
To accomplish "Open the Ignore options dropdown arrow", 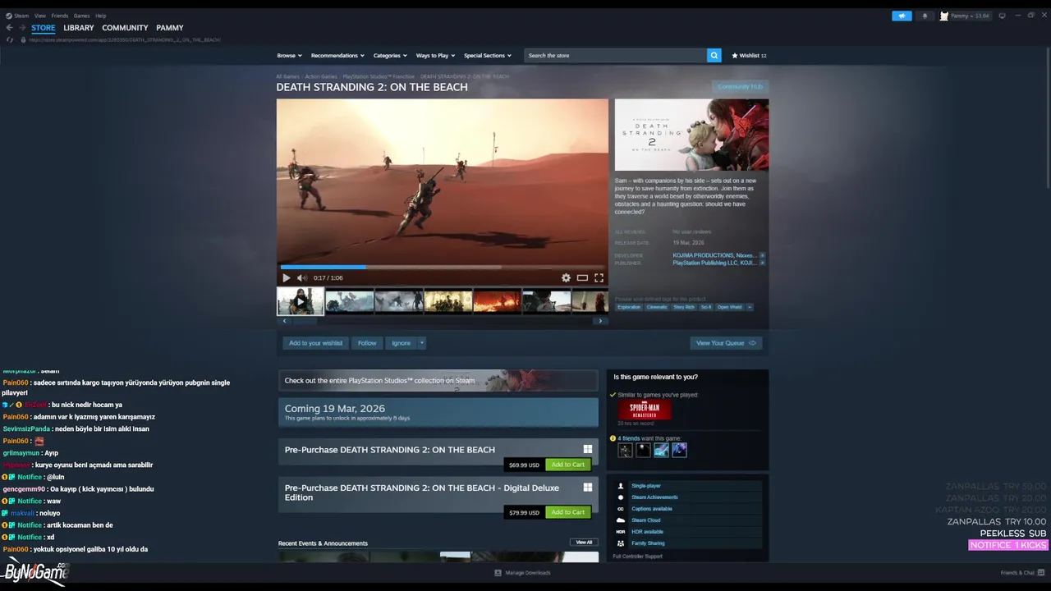I will pos(422,343).
